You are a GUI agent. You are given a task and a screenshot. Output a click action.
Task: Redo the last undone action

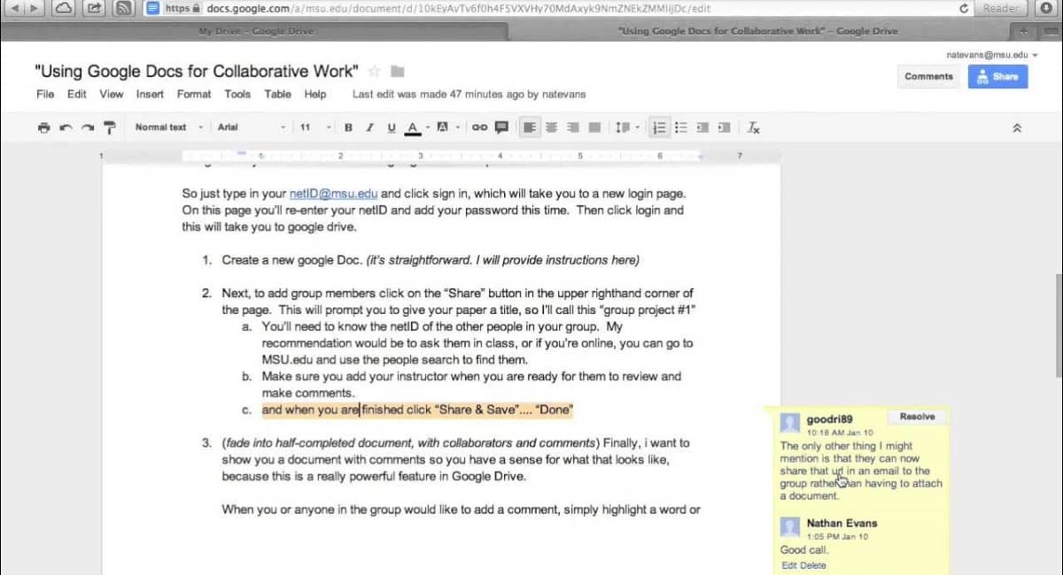tap(87, 127)
